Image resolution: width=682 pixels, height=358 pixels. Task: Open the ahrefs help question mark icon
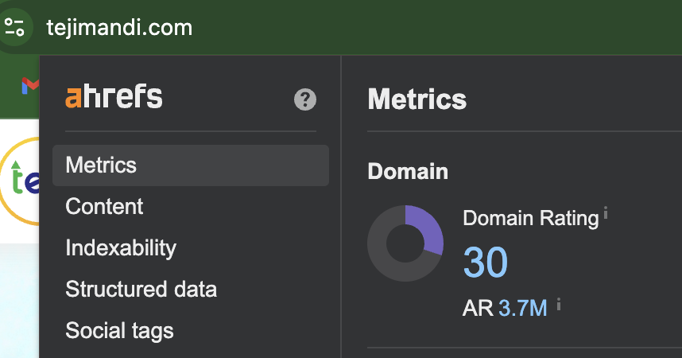pyautogui.click(x=305, y=99)
